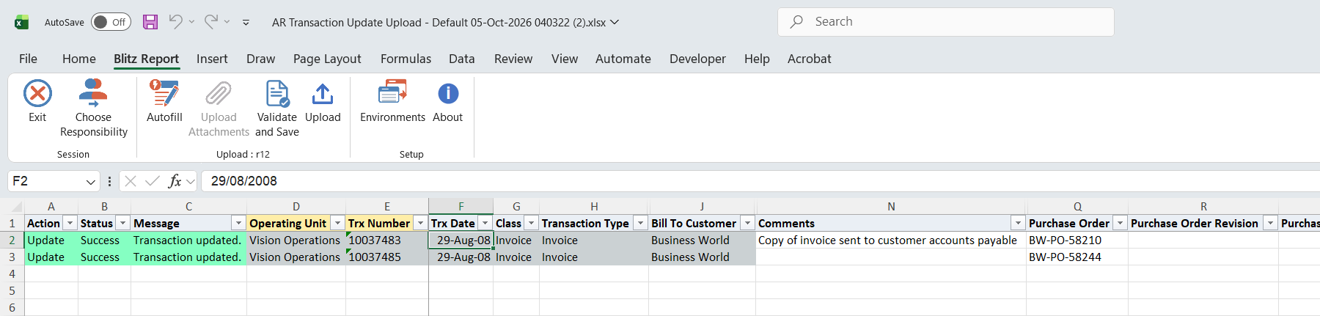
Task: Switch to the Page Layout tab
Action: tap(327, 59)
